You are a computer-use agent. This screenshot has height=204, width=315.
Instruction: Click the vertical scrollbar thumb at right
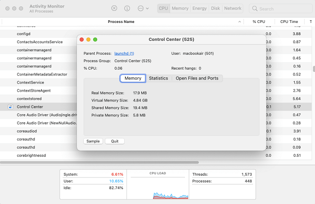(314, 69)
